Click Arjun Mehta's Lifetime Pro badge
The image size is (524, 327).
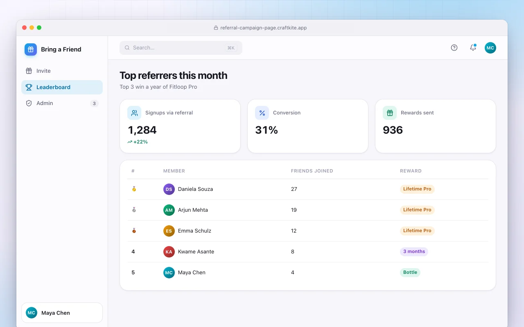pos(417,210)
